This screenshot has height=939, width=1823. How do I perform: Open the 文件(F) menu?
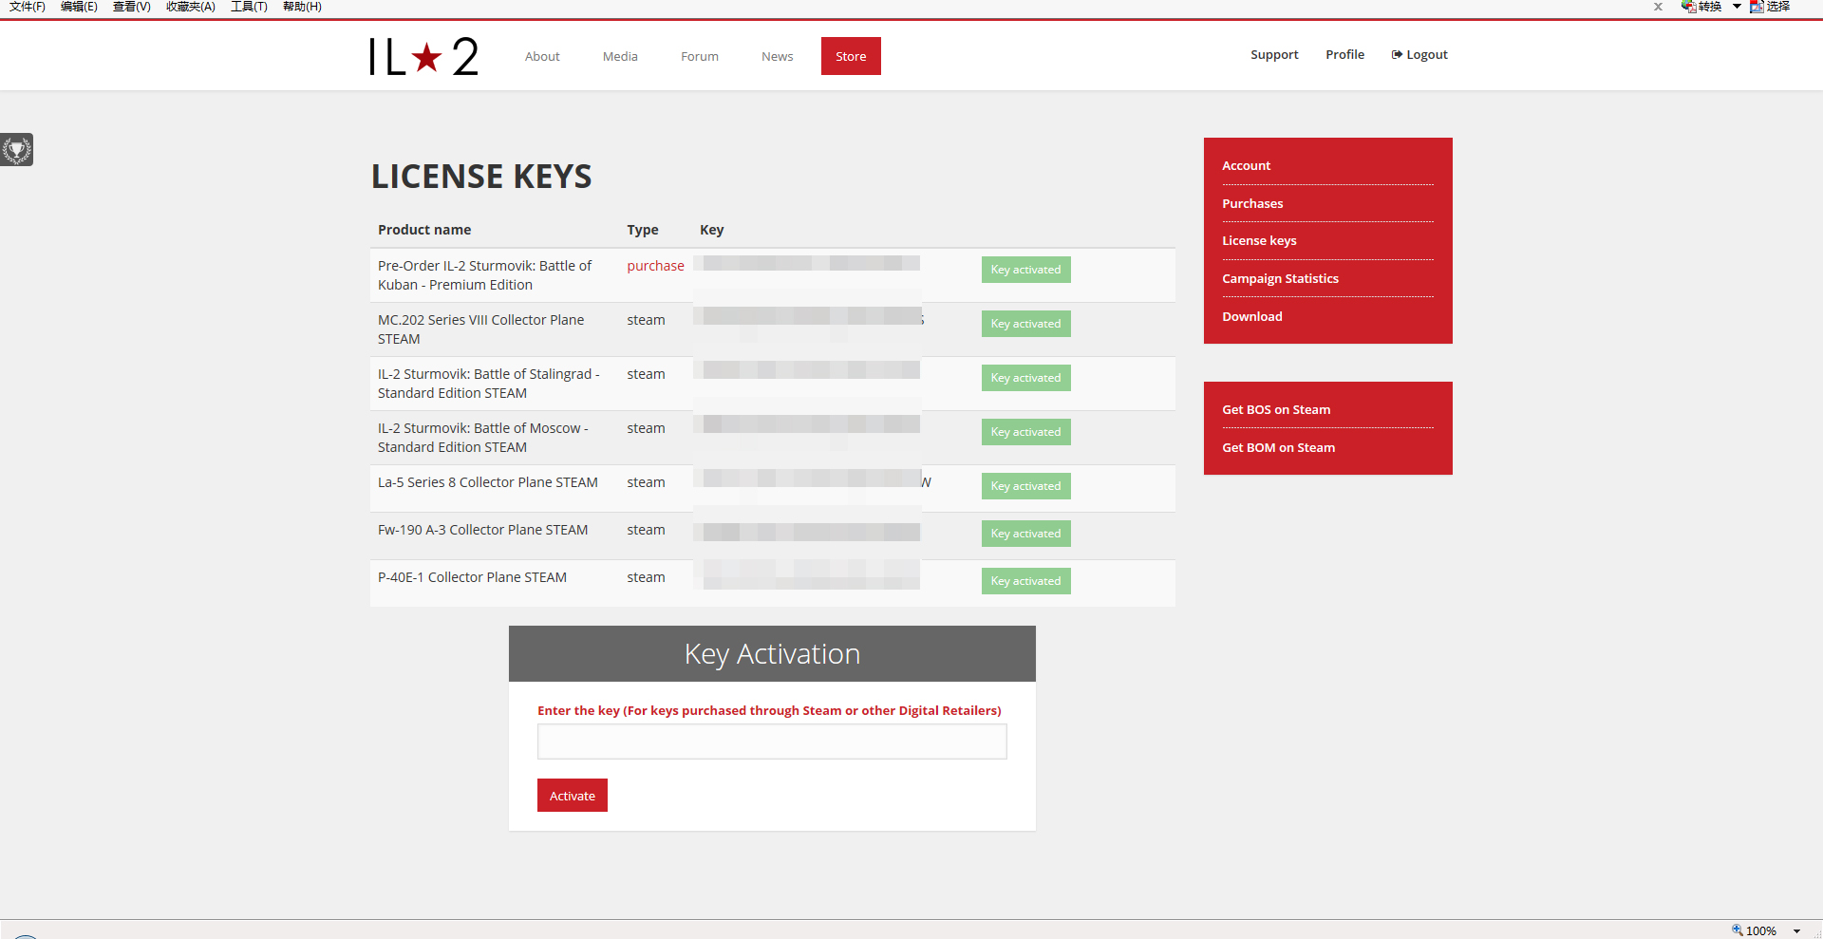[x=28, y=7]
